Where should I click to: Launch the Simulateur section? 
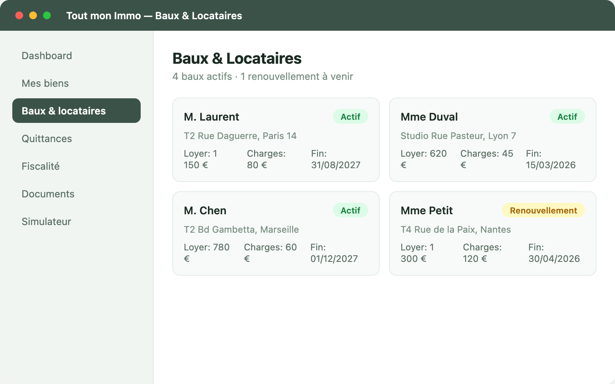(76, 221)
